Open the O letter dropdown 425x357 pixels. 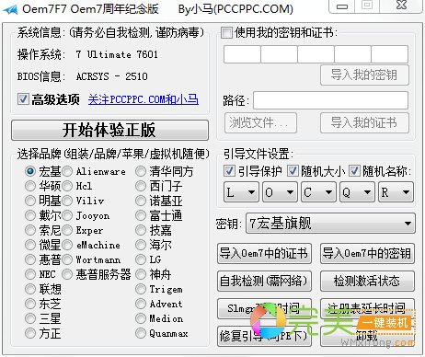tap(280, 192)
